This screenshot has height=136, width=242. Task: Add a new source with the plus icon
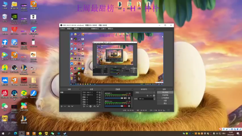(84, 106)
